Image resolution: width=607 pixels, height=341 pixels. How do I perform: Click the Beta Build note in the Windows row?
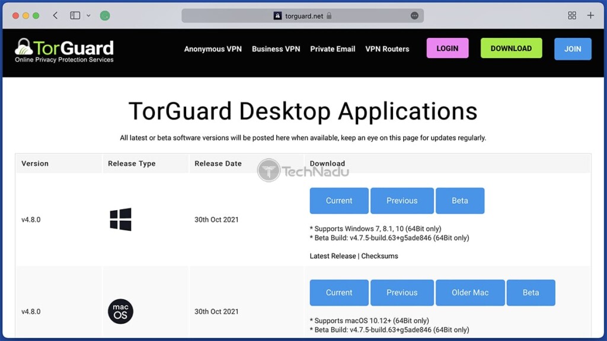coord(389,238)
